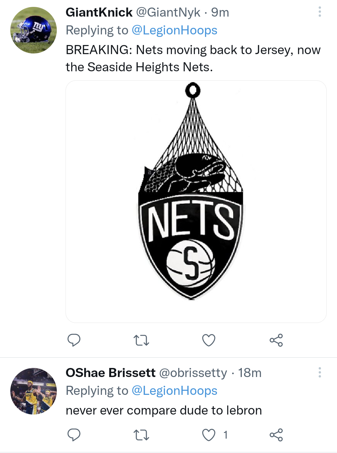Open @LegionHoops link in OShae Brissett's reply
This screenshot has width=337, height=453.
click(174, 391)
